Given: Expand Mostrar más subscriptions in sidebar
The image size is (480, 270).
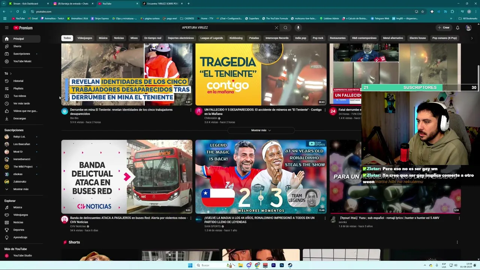Looking at the screenshot, I should click(21, 189).
